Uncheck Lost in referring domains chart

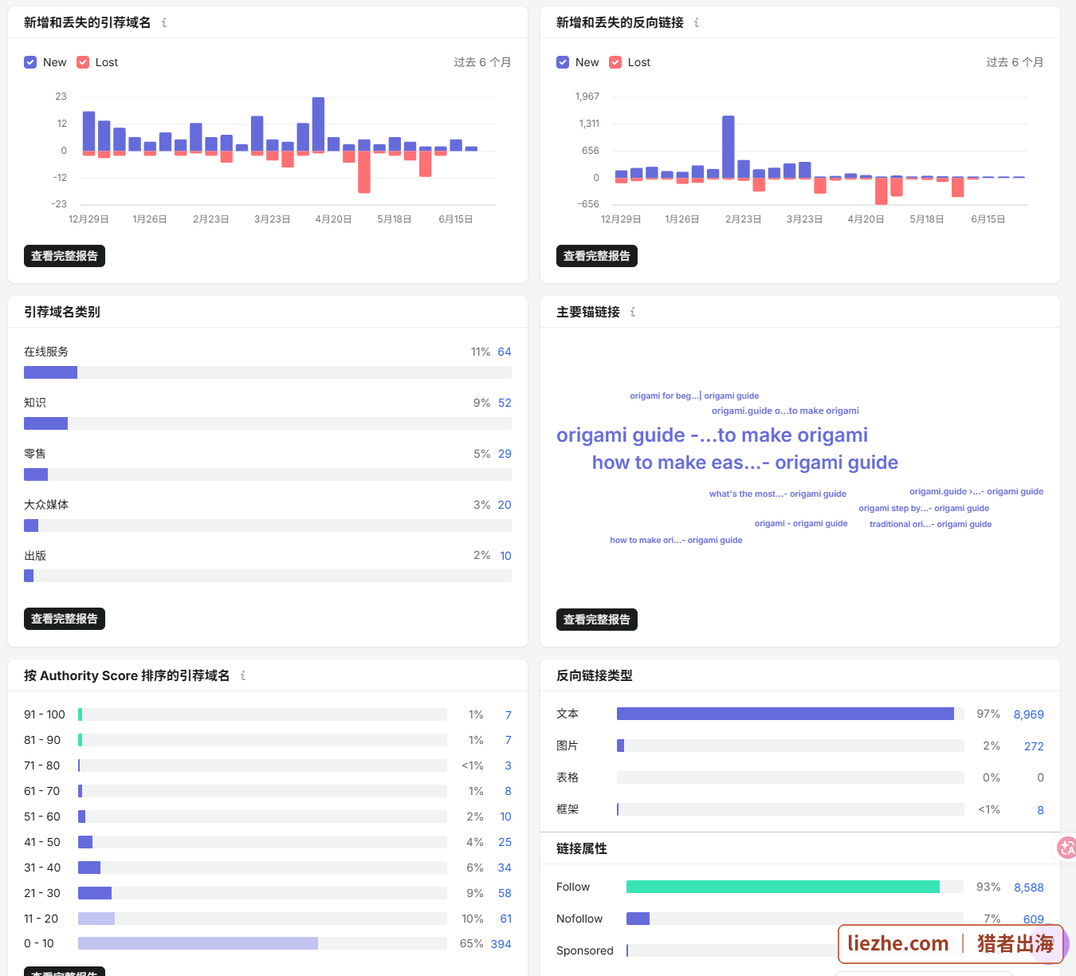83,62
